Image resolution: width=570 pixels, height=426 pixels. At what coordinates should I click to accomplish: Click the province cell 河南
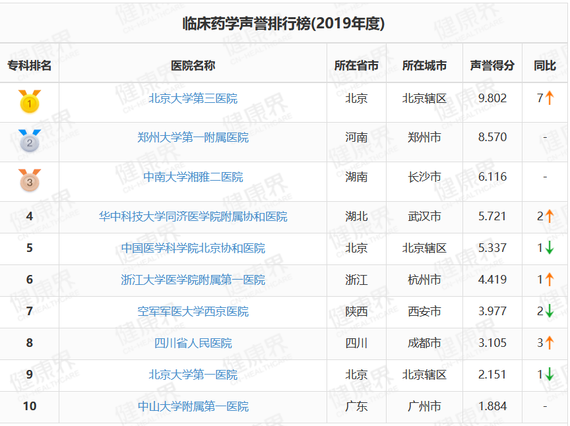pos(356,137)
